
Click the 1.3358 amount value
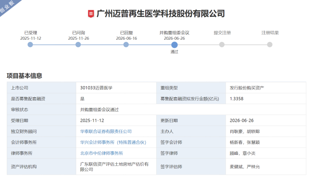coord(237,99)
